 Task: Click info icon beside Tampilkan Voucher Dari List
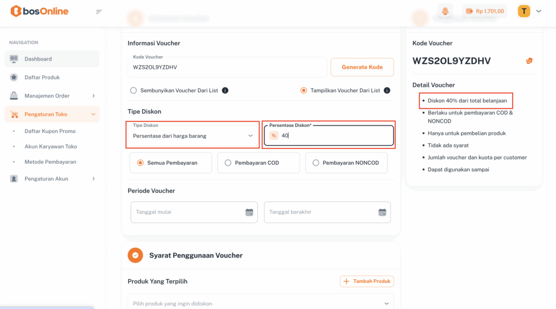click(387, 91)
